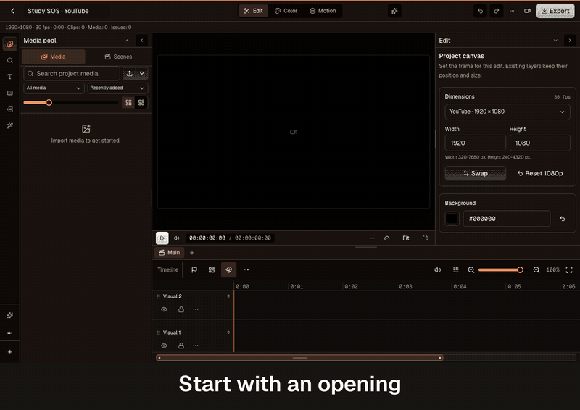Screen dimensions: 580x410
Task: Open the top bar more options menu
Action: (512, 11)
